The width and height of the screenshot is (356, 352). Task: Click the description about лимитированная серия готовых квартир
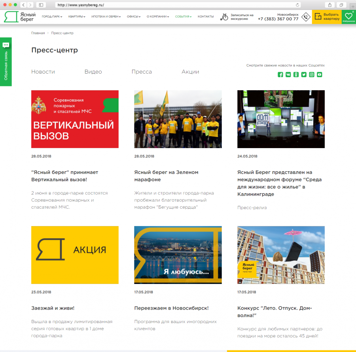click(x=72, y=329)
